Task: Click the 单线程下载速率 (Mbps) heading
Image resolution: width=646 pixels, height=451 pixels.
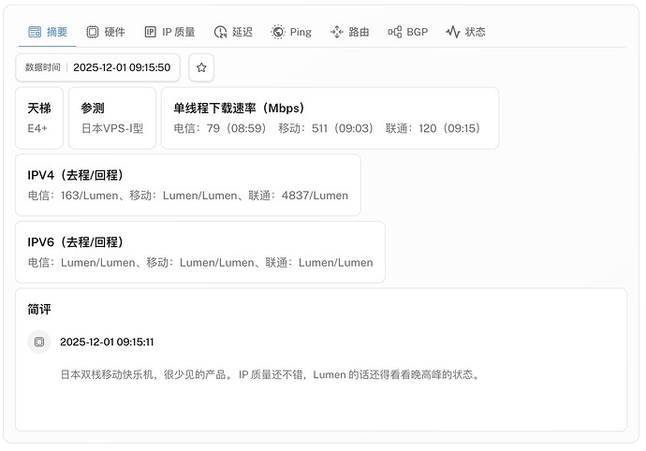Action: [x=239, y=109]
